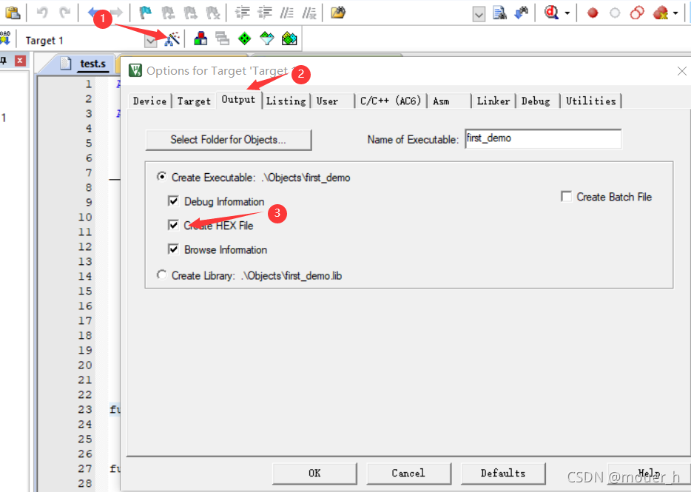
Task: Comment selection toolbar icon
Action: 287,13
